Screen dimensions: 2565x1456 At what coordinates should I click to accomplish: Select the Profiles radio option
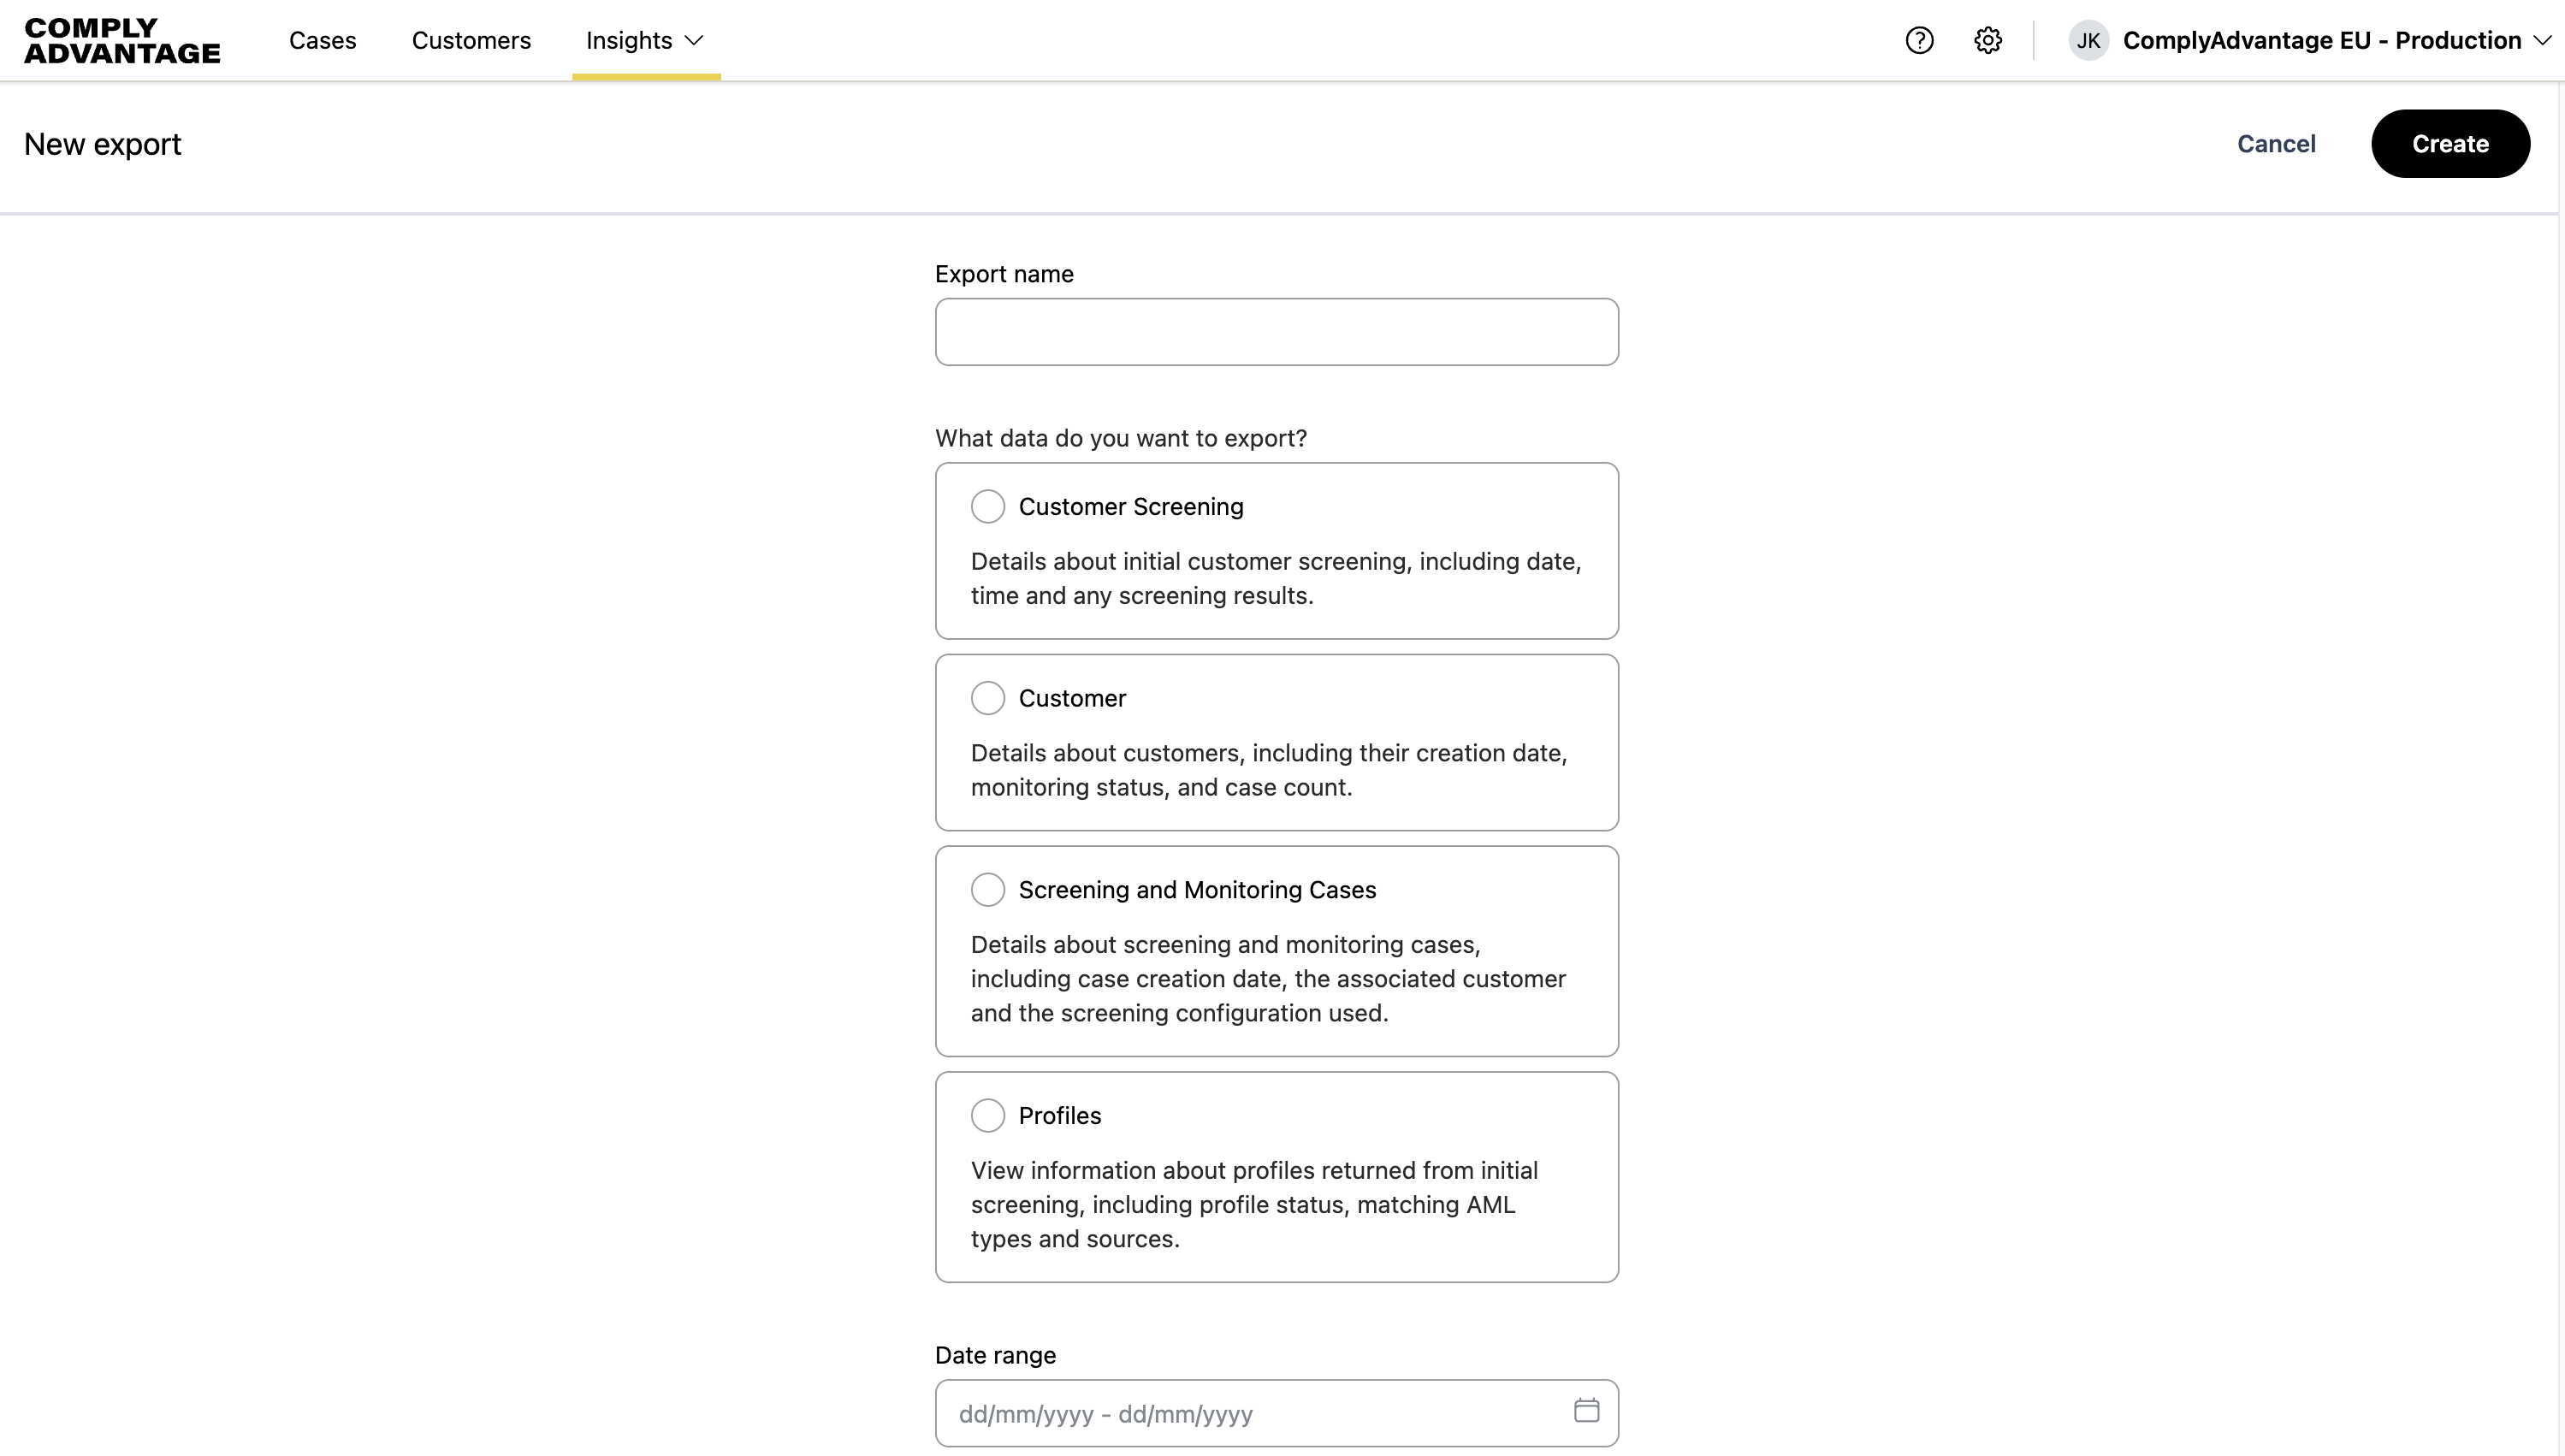pos(987,1115)
